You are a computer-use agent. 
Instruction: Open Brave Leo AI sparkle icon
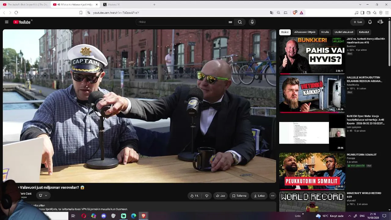375,13
